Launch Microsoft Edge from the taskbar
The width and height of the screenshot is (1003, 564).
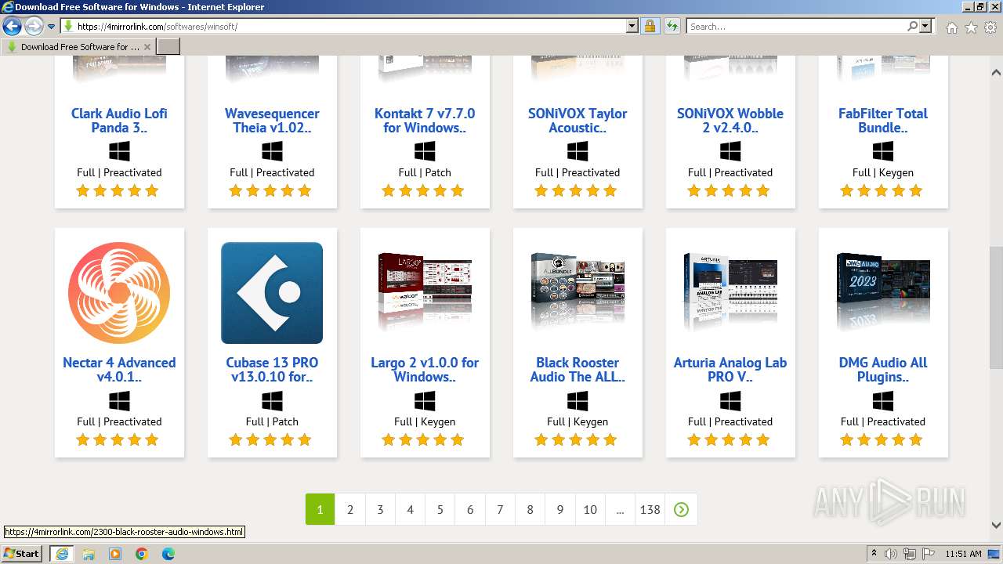coord(168,554)
